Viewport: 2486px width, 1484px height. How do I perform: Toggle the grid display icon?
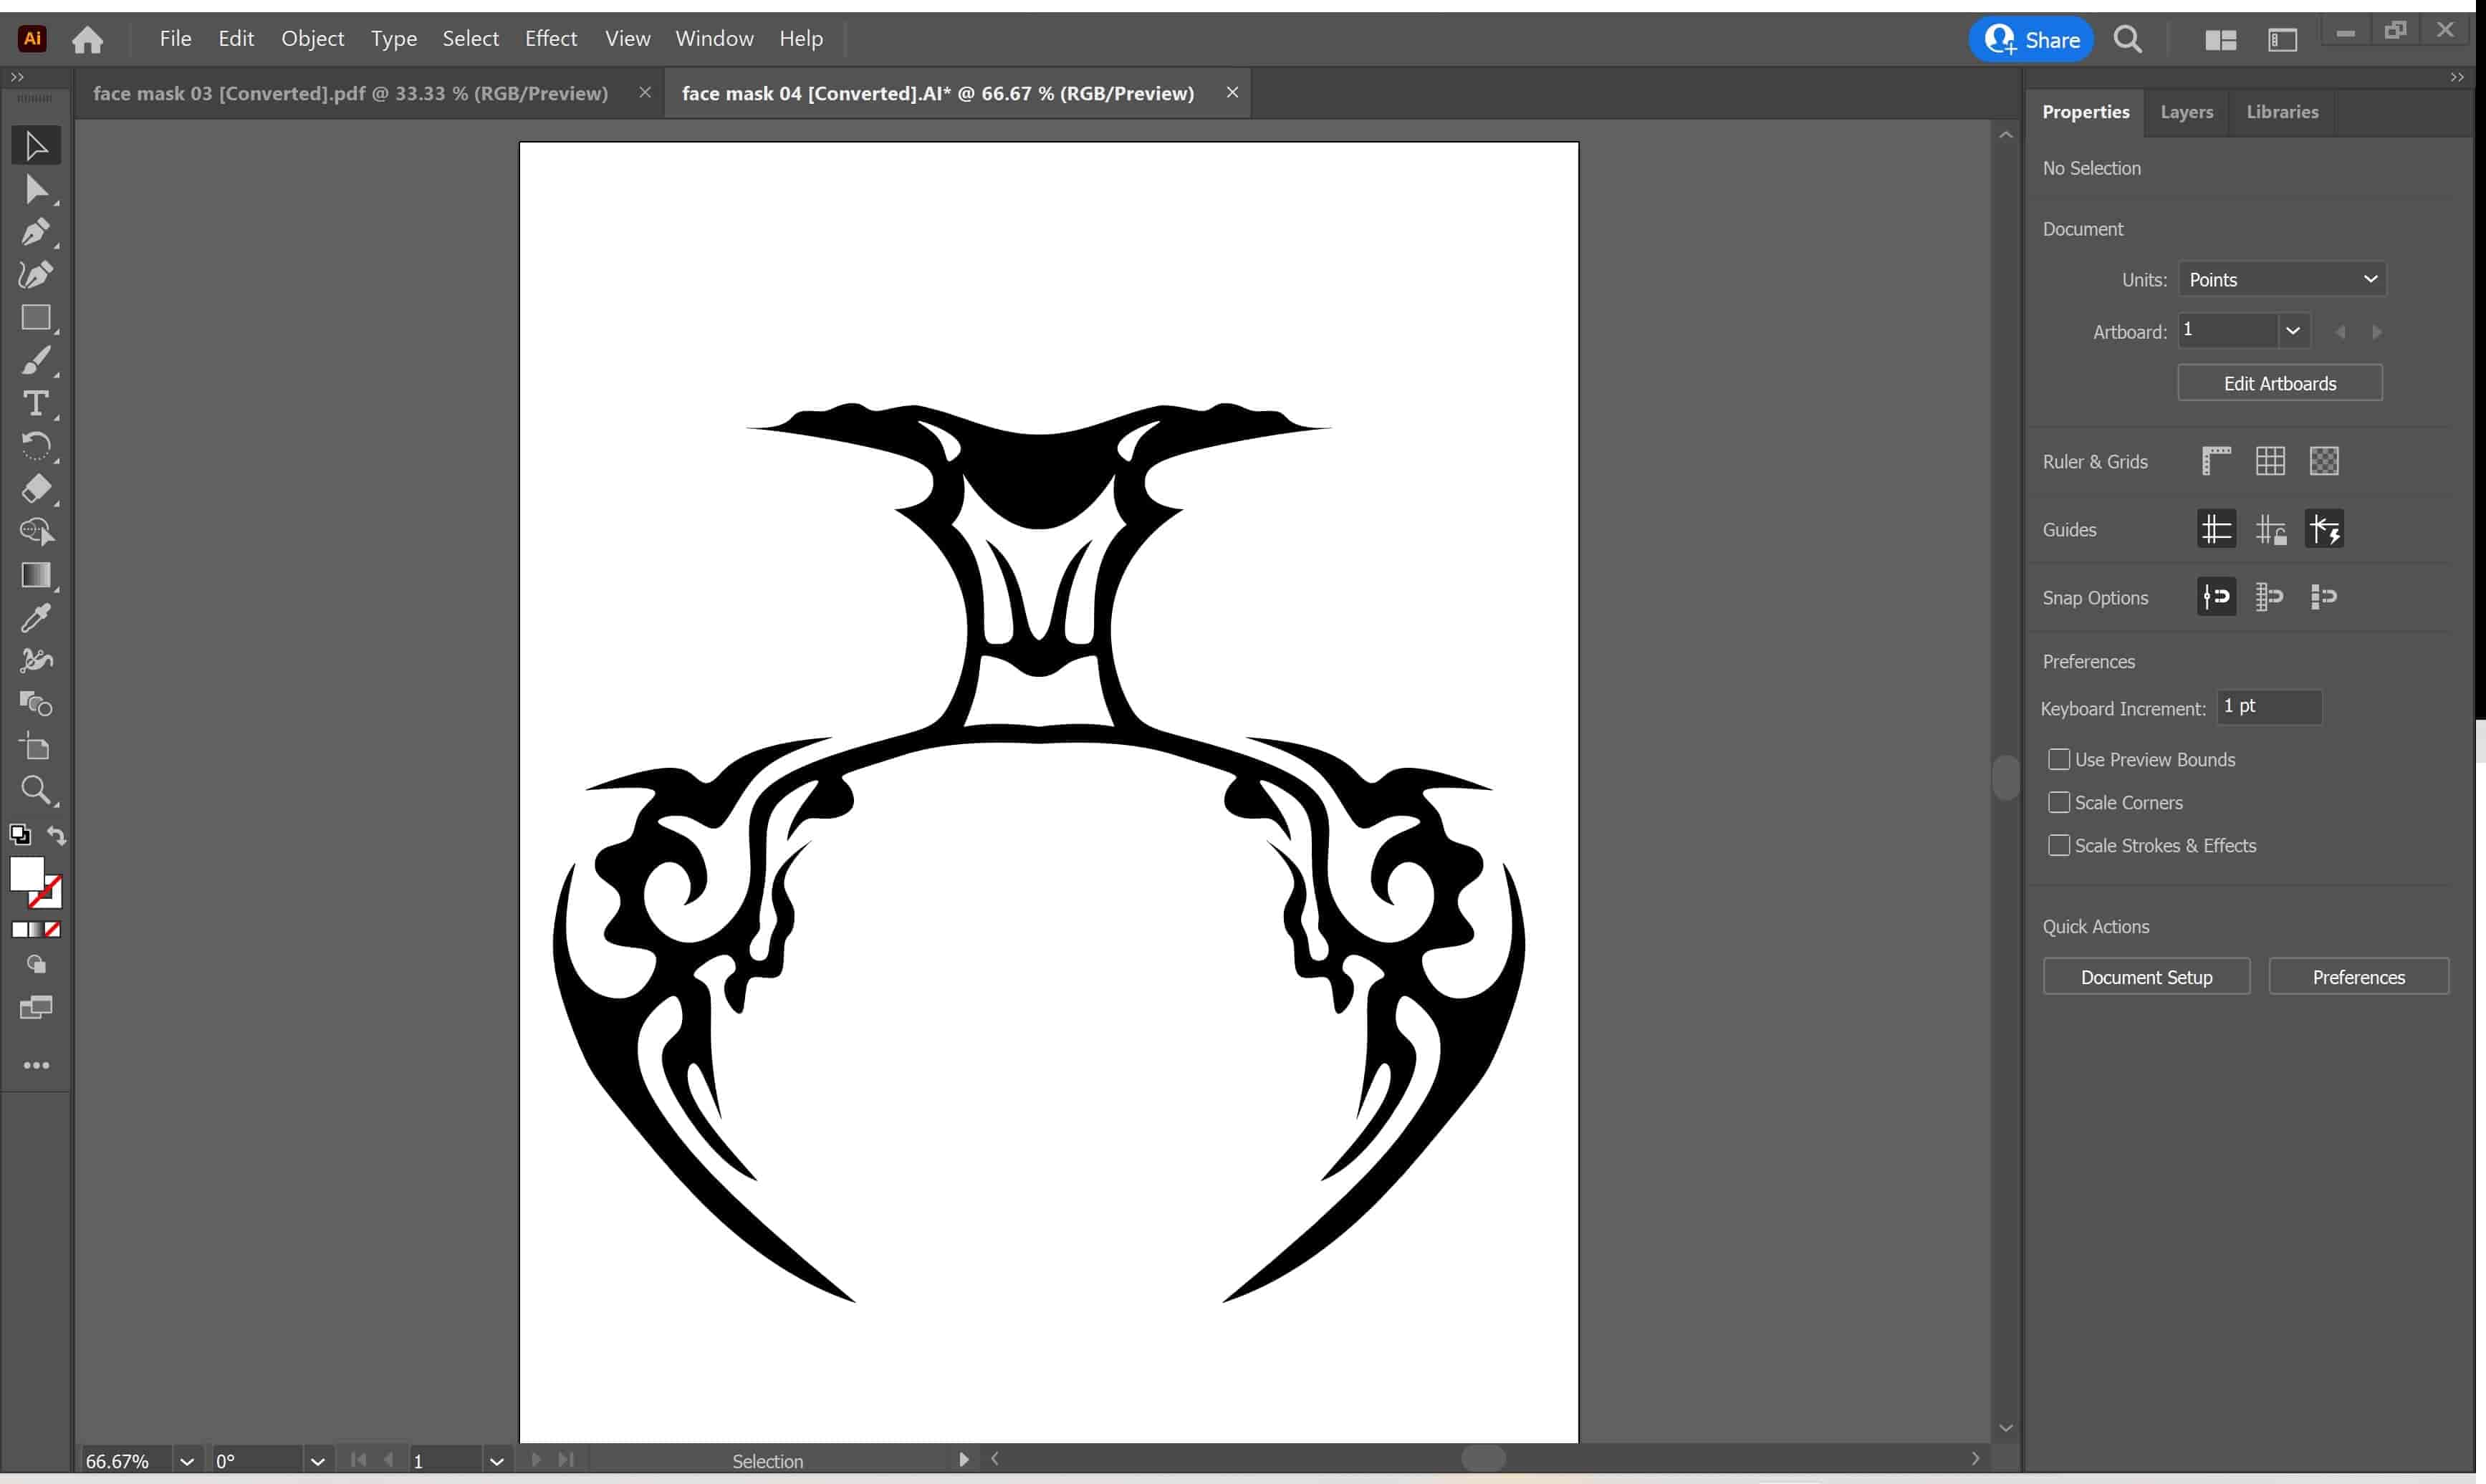2270,461
